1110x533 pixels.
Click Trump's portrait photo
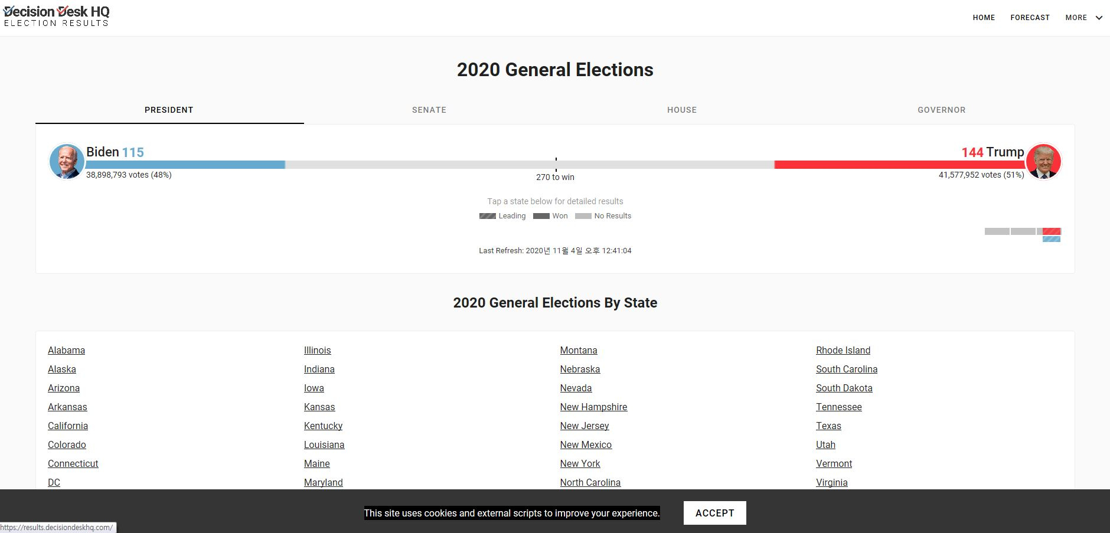(1043, 161)
